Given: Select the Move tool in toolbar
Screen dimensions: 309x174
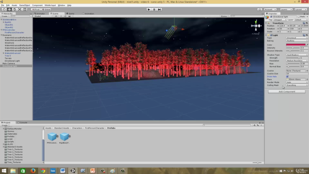Looking at the screenshot, I should pos(9,10).
